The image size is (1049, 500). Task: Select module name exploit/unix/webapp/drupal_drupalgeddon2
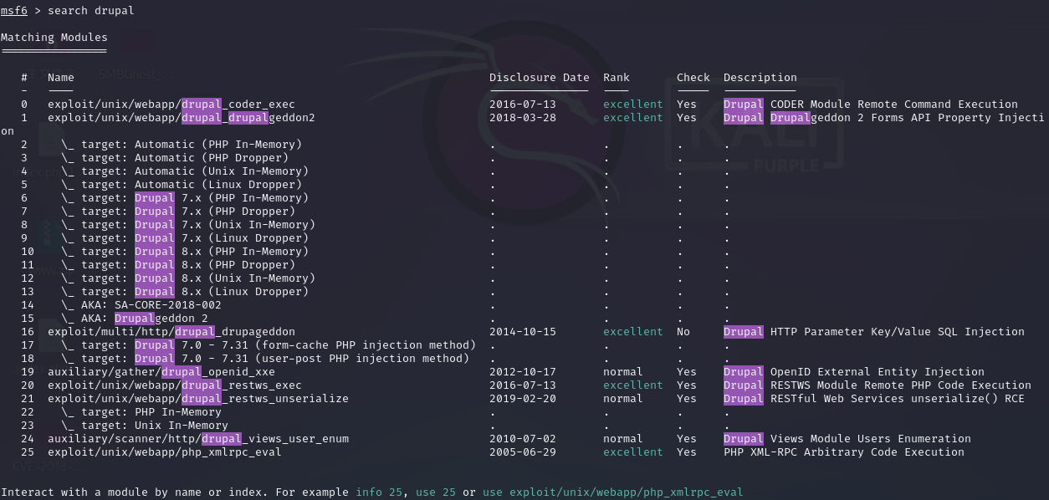click(182, 118)
